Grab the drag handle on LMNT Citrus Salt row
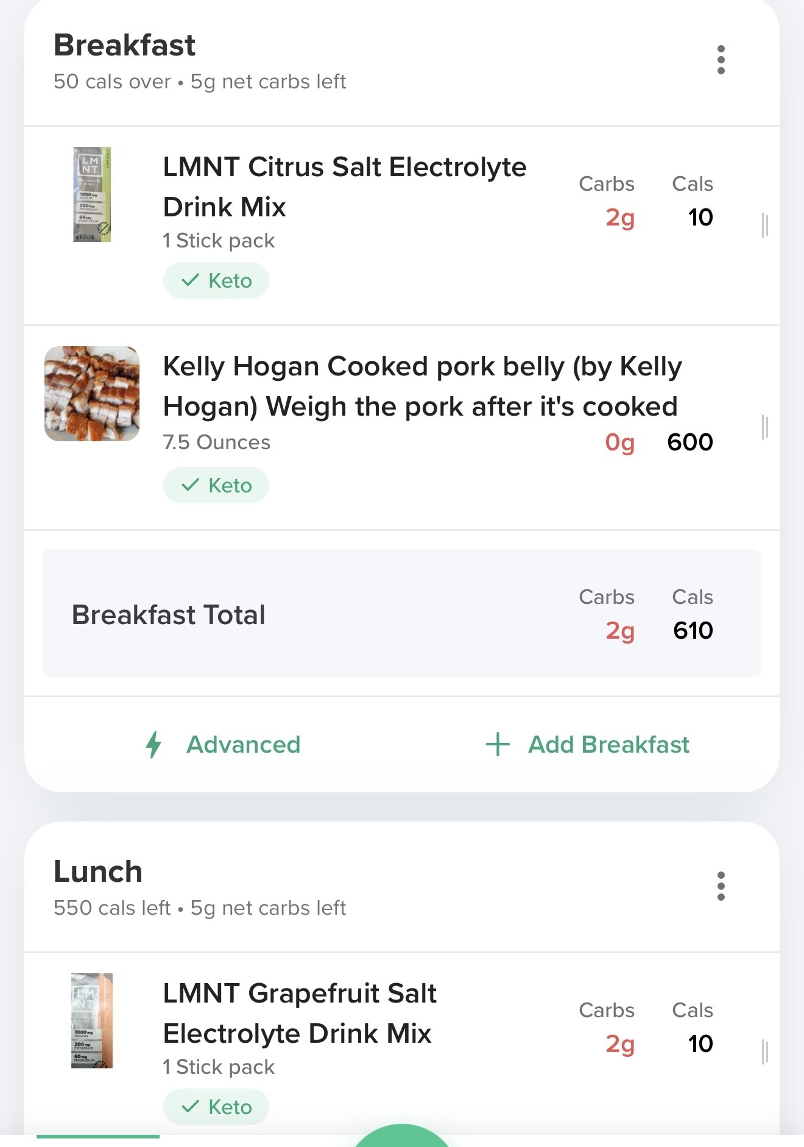 tap(765, 225)
